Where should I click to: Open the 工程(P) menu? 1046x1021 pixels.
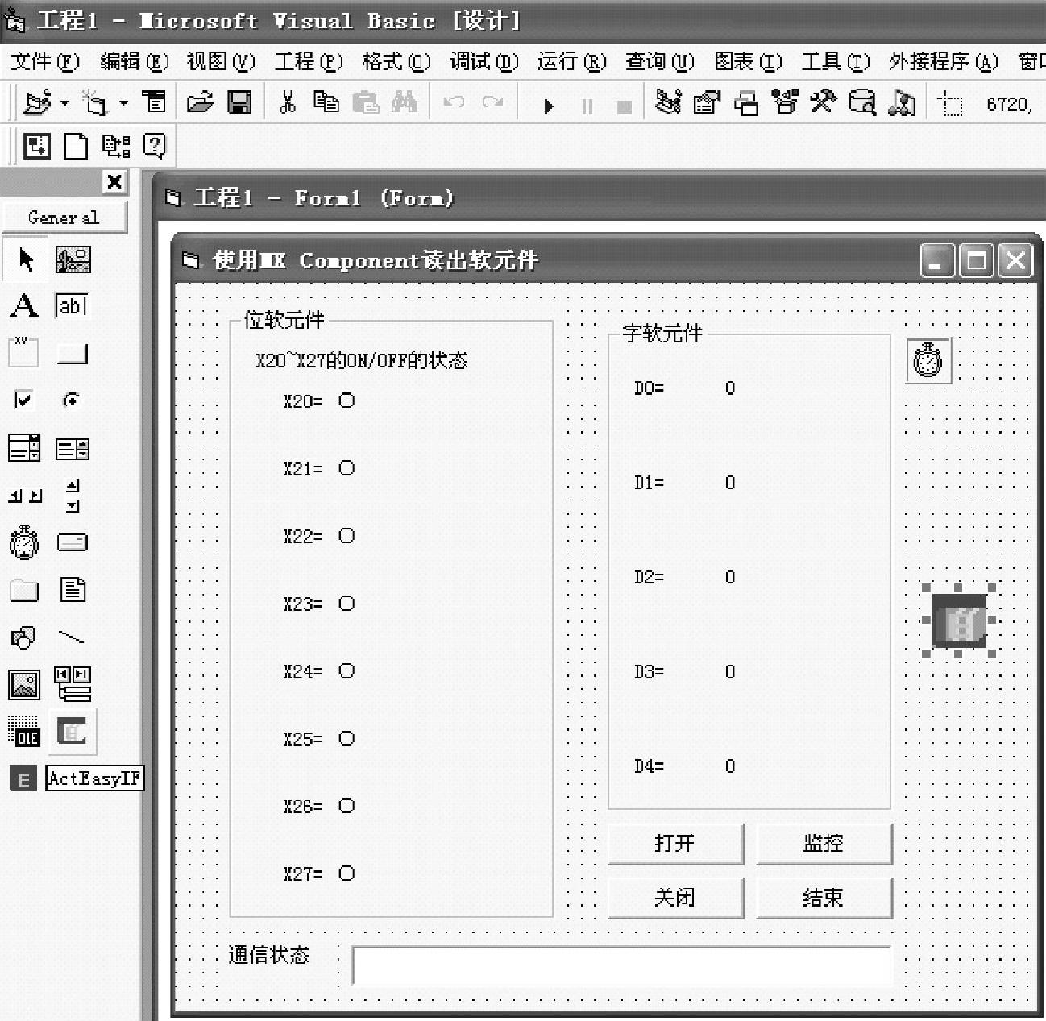point(309,61)
